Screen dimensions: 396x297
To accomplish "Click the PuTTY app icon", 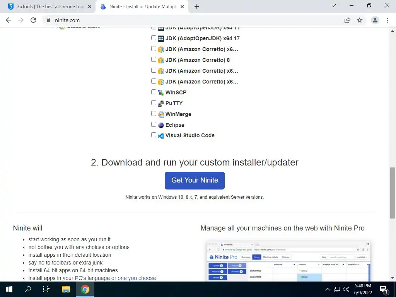I will (160, 103).
